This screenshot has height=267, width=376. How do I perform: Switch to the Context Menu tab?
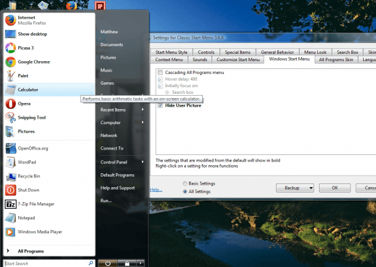point(169,59)
